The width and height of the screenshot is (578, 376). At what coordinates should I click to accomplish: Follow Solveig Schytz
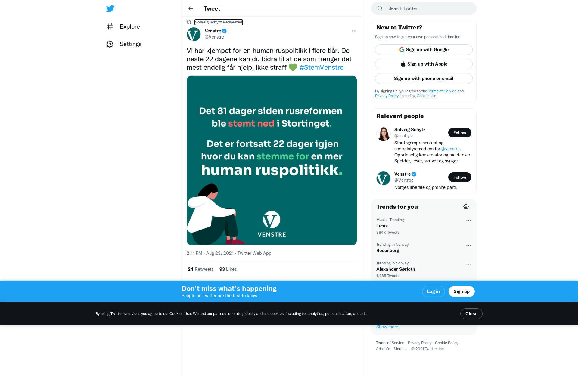pos(459,133)
